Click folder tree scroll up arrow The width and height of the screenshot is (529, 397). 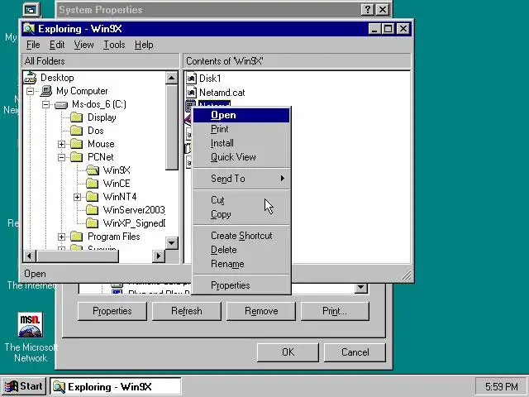point(171,78)
